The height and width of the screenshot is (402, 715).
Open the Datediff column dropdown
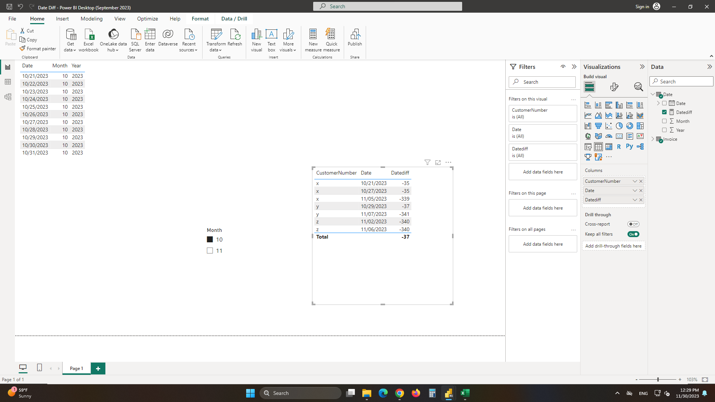coord(635,200)
